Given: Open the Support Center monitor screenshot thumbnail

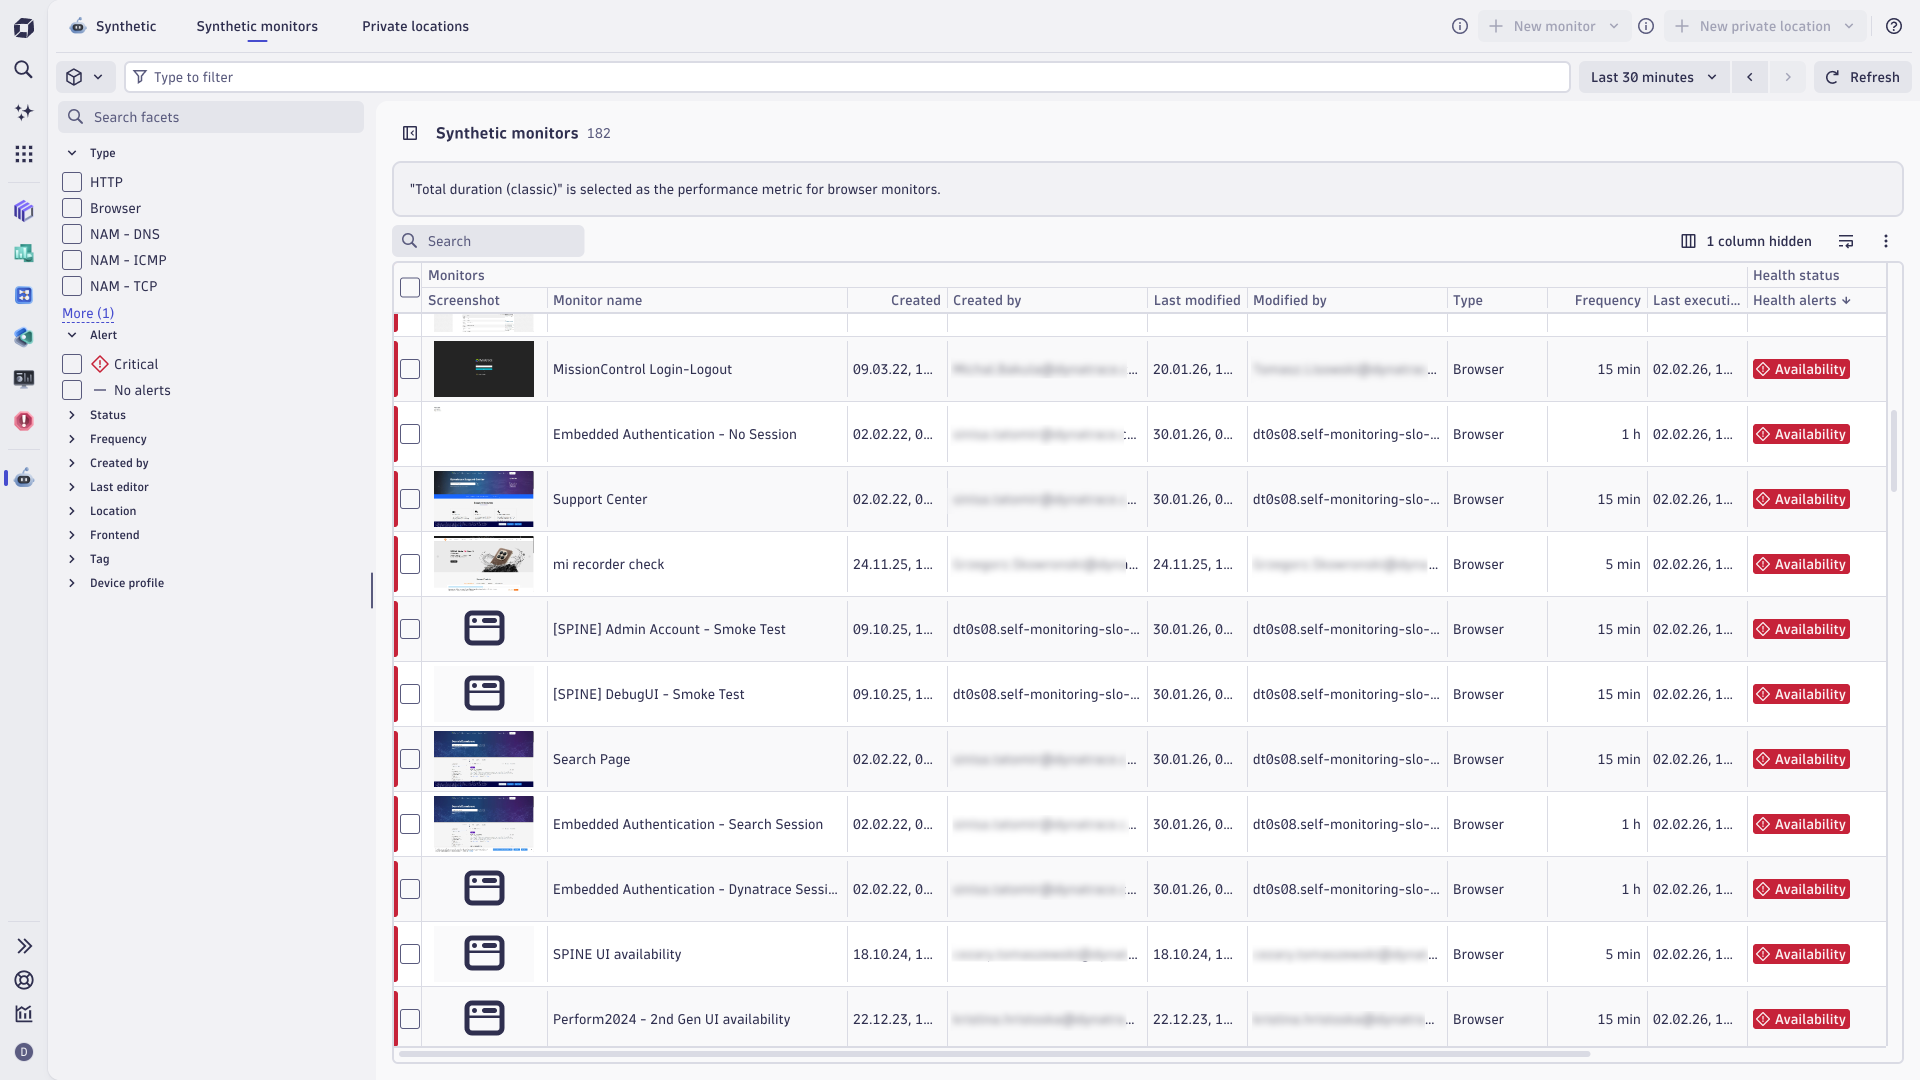Looking at the screenshot, I should pyautogui.click(x=483, y=498).
